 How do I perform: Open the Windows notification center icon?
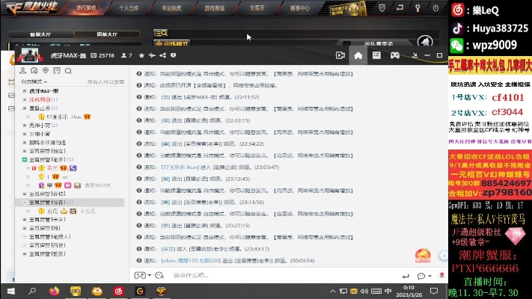[434, 291]
